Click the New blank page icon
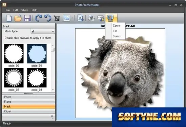 (9, 18)
